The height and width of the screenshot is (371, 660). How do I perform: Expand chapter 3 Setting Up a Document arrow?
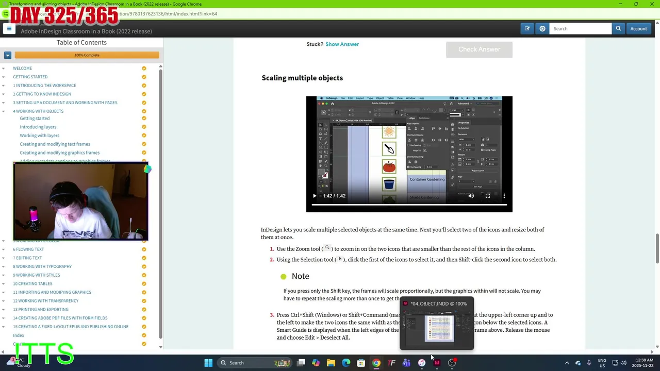click(3, 103)
